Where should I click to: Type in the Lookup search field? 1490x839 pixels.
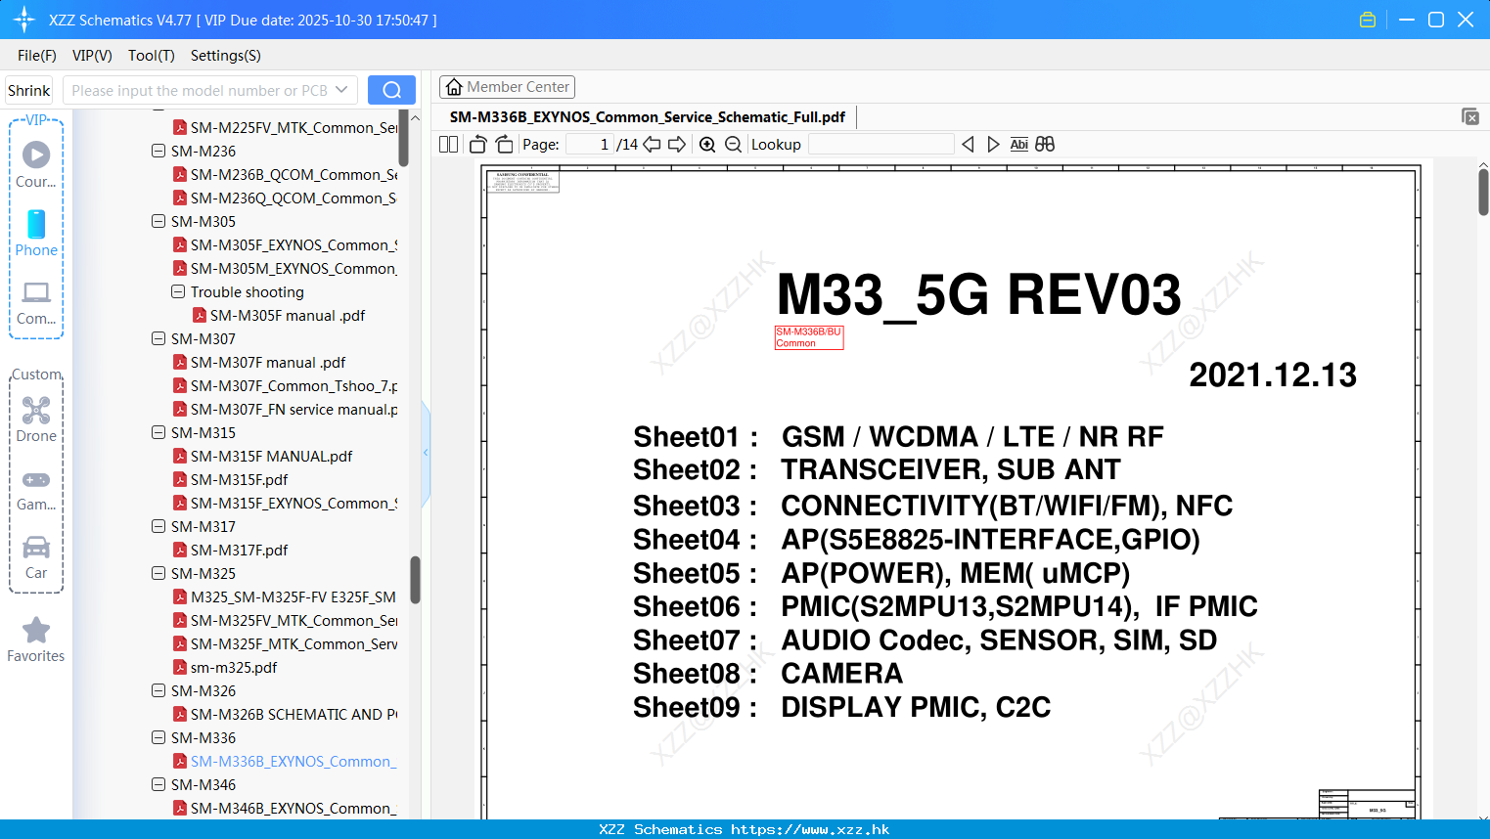point(880,144)
